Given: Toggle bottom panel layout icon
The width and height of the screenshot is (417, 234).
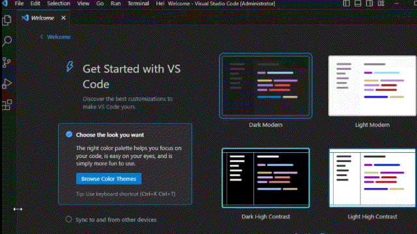Looking at the screenshot, I should pos(358,3).
